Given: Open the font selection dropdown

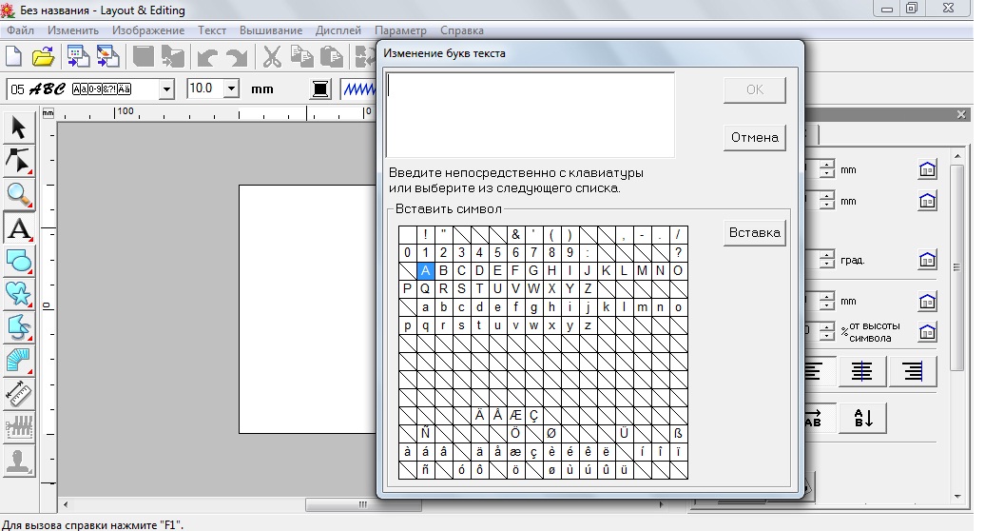Looking at the screenshot, I should click(x=167, y=89).
